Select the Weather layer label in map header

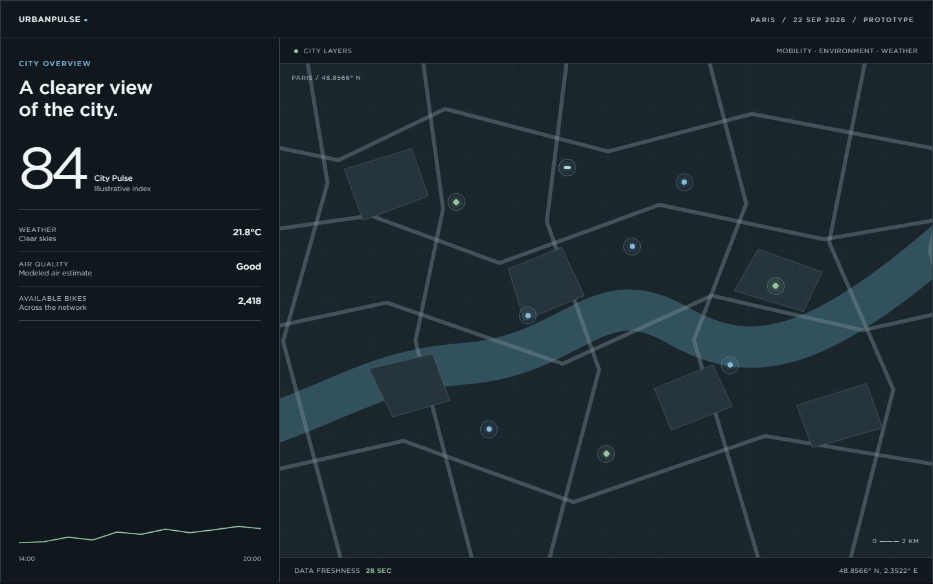[899, 51]
